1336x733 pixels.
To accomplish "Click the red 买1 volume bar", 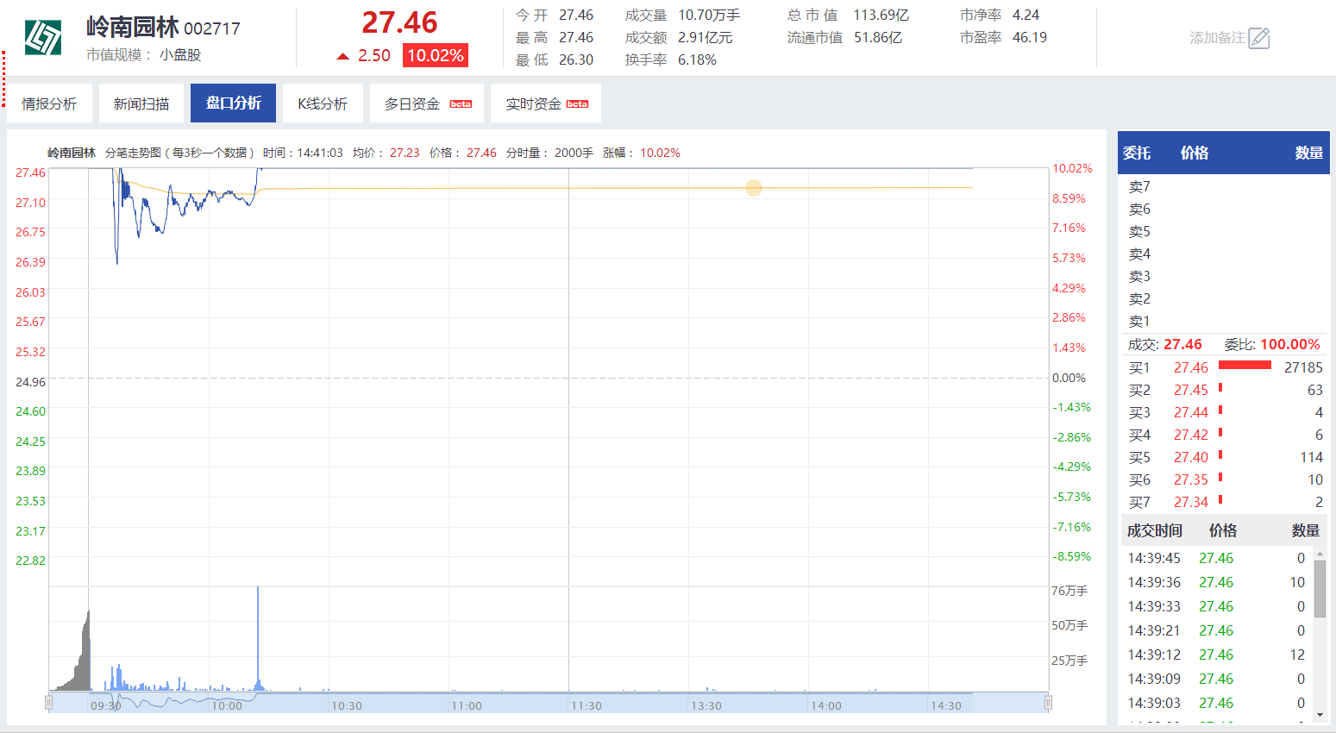I will [x=1244, y=366].
